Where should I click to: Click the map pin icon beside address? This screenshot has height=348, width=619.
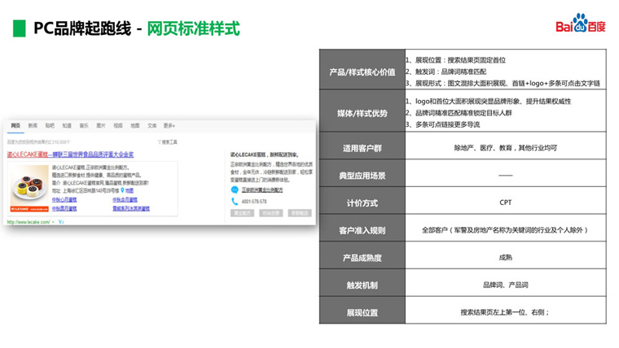[x=122, y=190]
